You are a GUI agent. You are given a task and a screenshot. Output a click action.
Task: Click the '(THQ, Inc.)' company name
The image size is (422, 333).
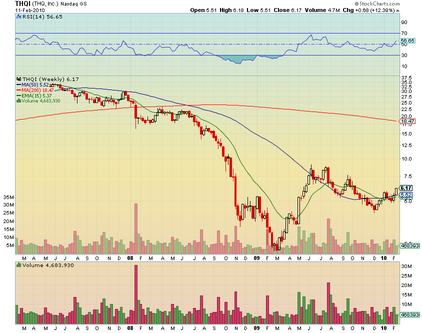(x=45, y=4)
